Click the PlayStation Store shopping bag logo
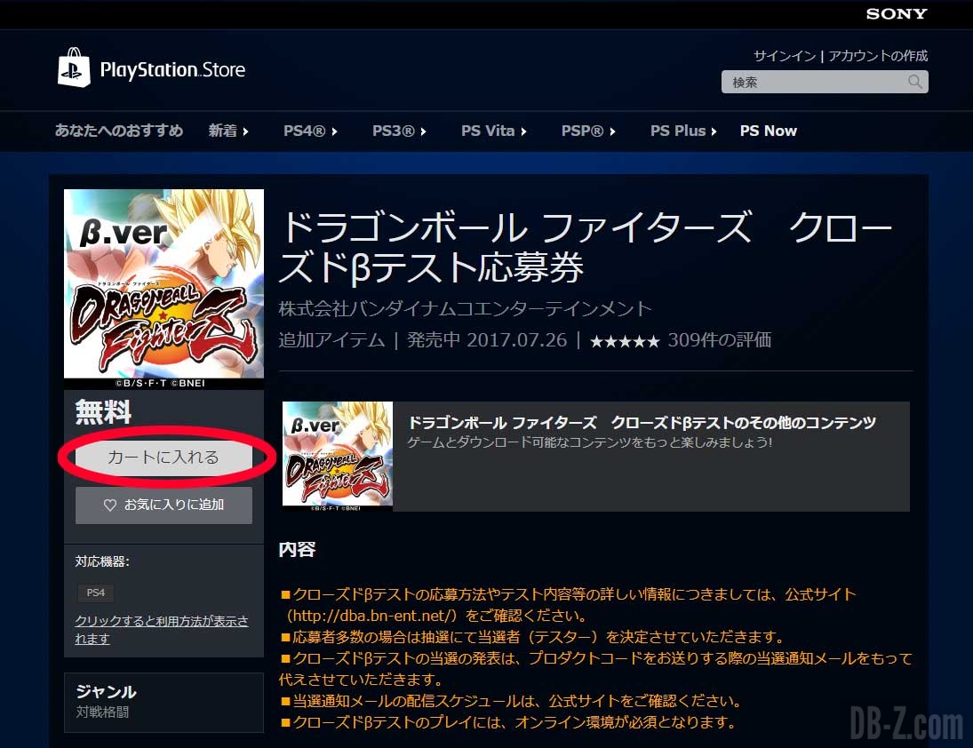973x748 pixels. 74,68
